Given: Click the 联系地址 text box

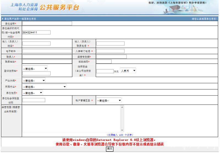Looking at the screenshot, I should point(47,62).
